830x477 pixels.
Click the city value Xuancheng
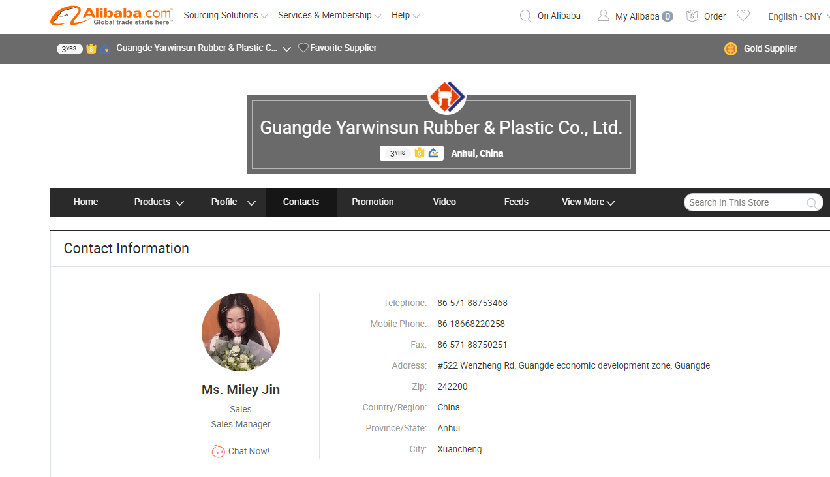point(459,449)
